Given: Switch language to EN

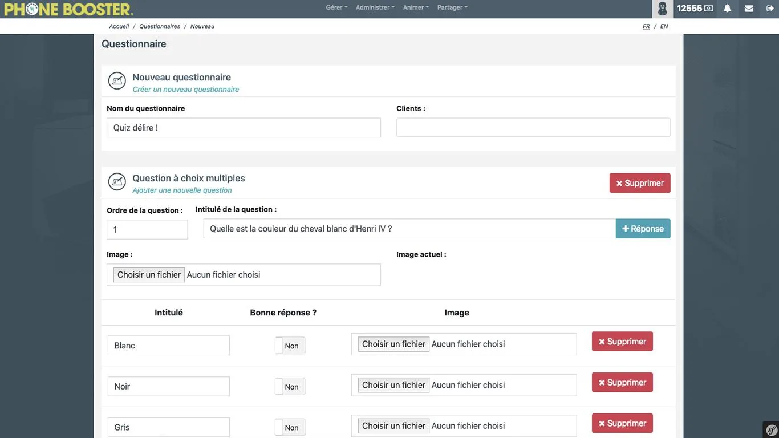Looking at the screenshot, I should pos(664,26).
